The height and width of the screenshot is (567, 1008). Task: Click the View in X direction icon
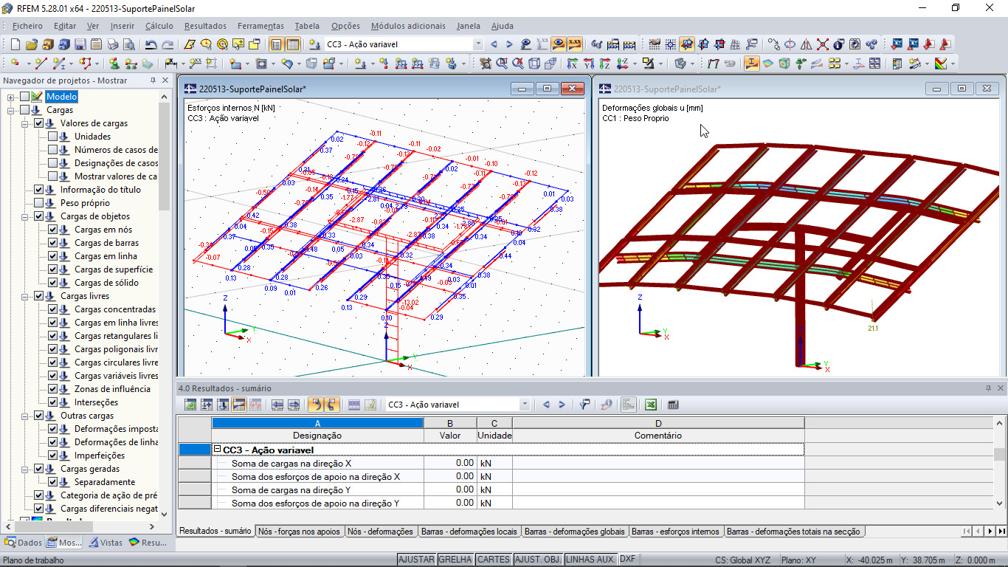point(573,63)
